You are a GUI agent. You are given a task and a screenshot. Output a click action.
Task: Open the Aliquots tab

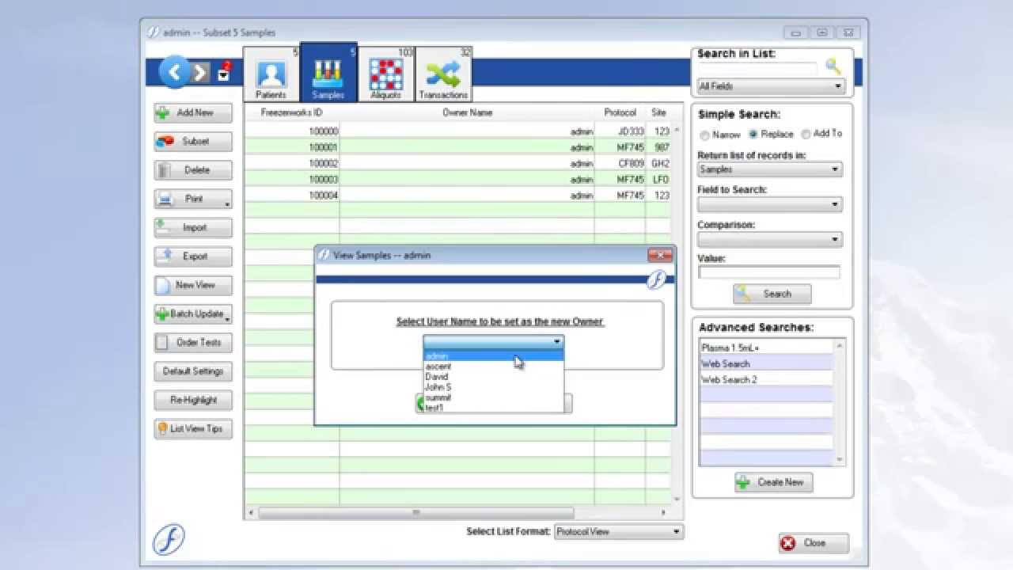pos(386,74)
